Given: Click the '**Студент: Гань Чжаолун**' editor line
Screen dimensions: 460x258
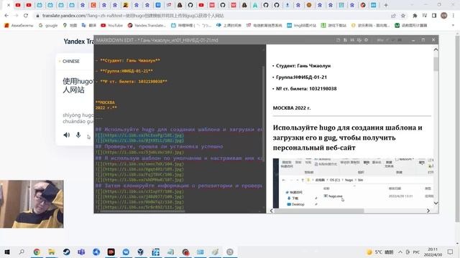Looking at the screenshot, I should coord(128,60).
